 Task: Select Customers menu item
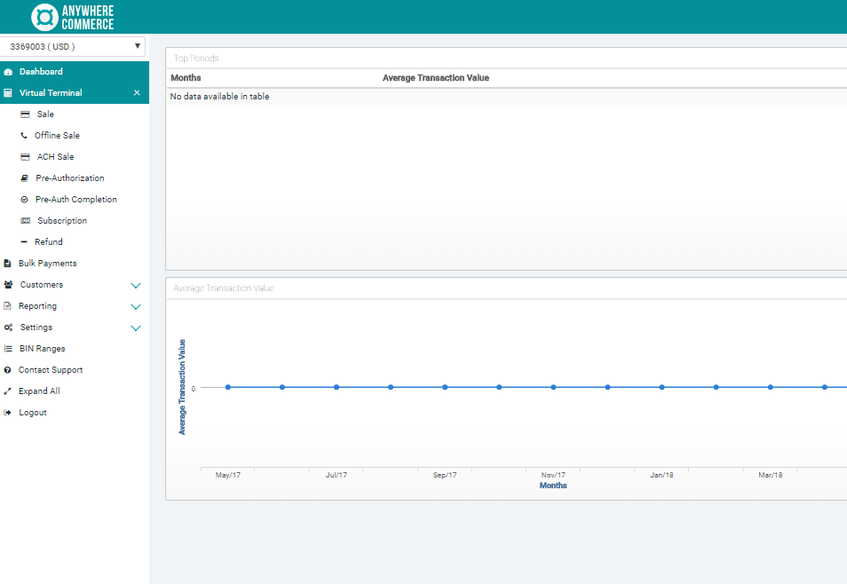[x=42, y=285]
